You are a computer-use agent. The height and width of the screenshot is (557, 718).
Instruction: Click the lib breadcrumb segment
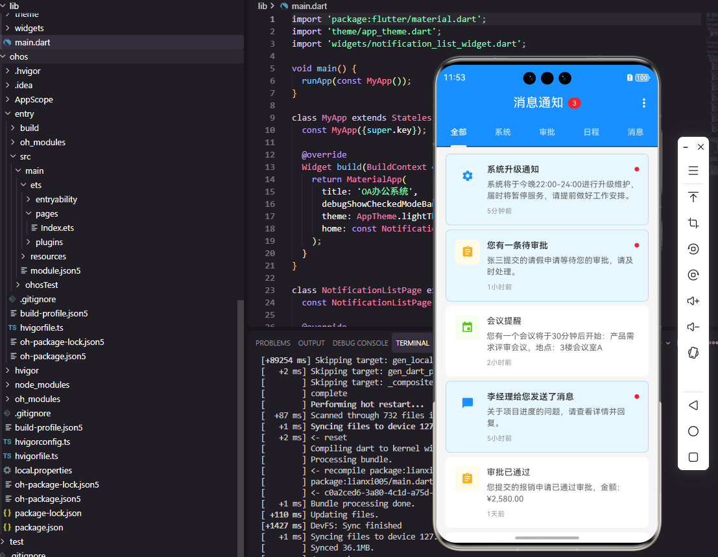[x=263, y=6]
